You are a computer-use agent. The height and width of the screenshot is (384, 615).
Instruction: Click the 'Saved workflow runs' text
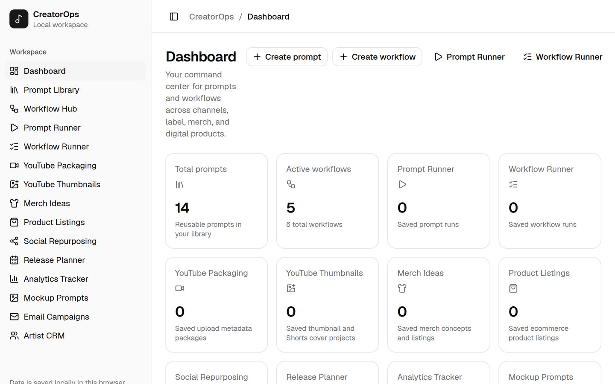click(x=542, y=224)
